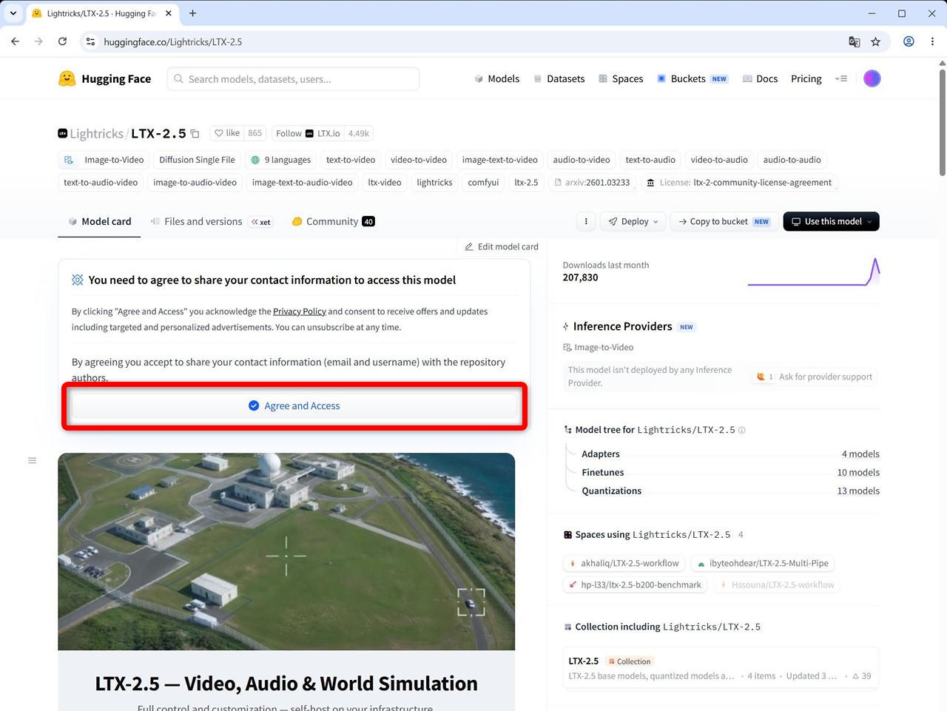947x711 pixels.
Task: Click the table of contents icon beside the card
Action: click(32, 460)
